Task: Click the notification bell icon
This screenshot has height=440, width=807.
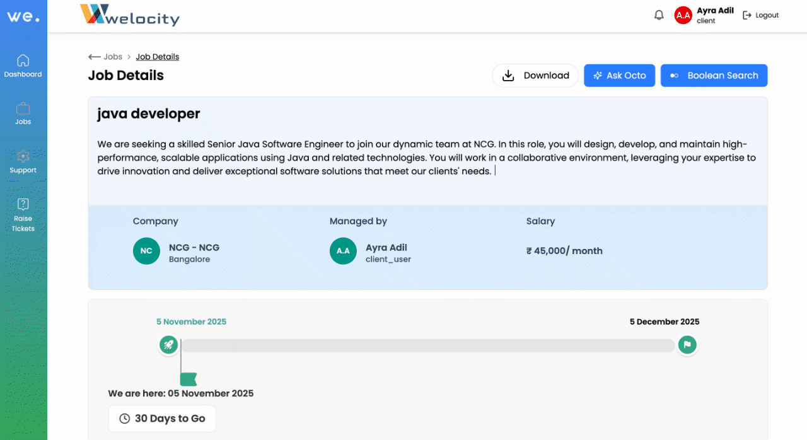Action: (x=659, y=15)
